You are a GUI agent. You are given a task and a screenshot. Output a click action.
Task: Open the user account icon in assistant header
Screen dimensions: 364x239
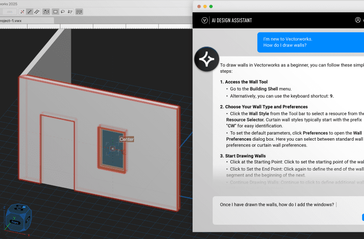tap(358, 20)
